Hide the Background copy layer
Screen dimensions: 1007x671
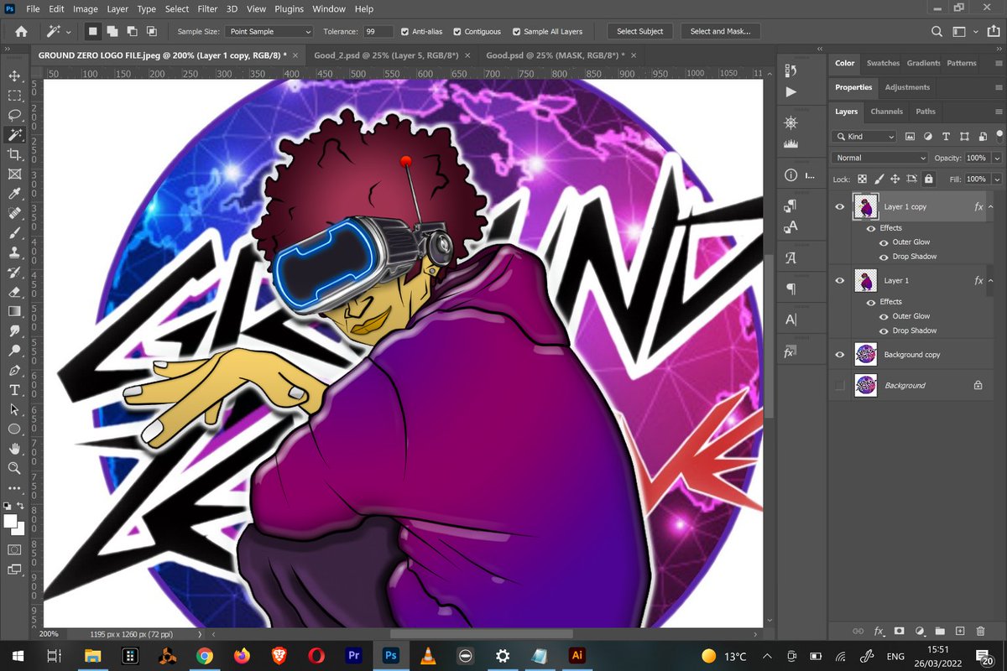[x=840, y=355]
